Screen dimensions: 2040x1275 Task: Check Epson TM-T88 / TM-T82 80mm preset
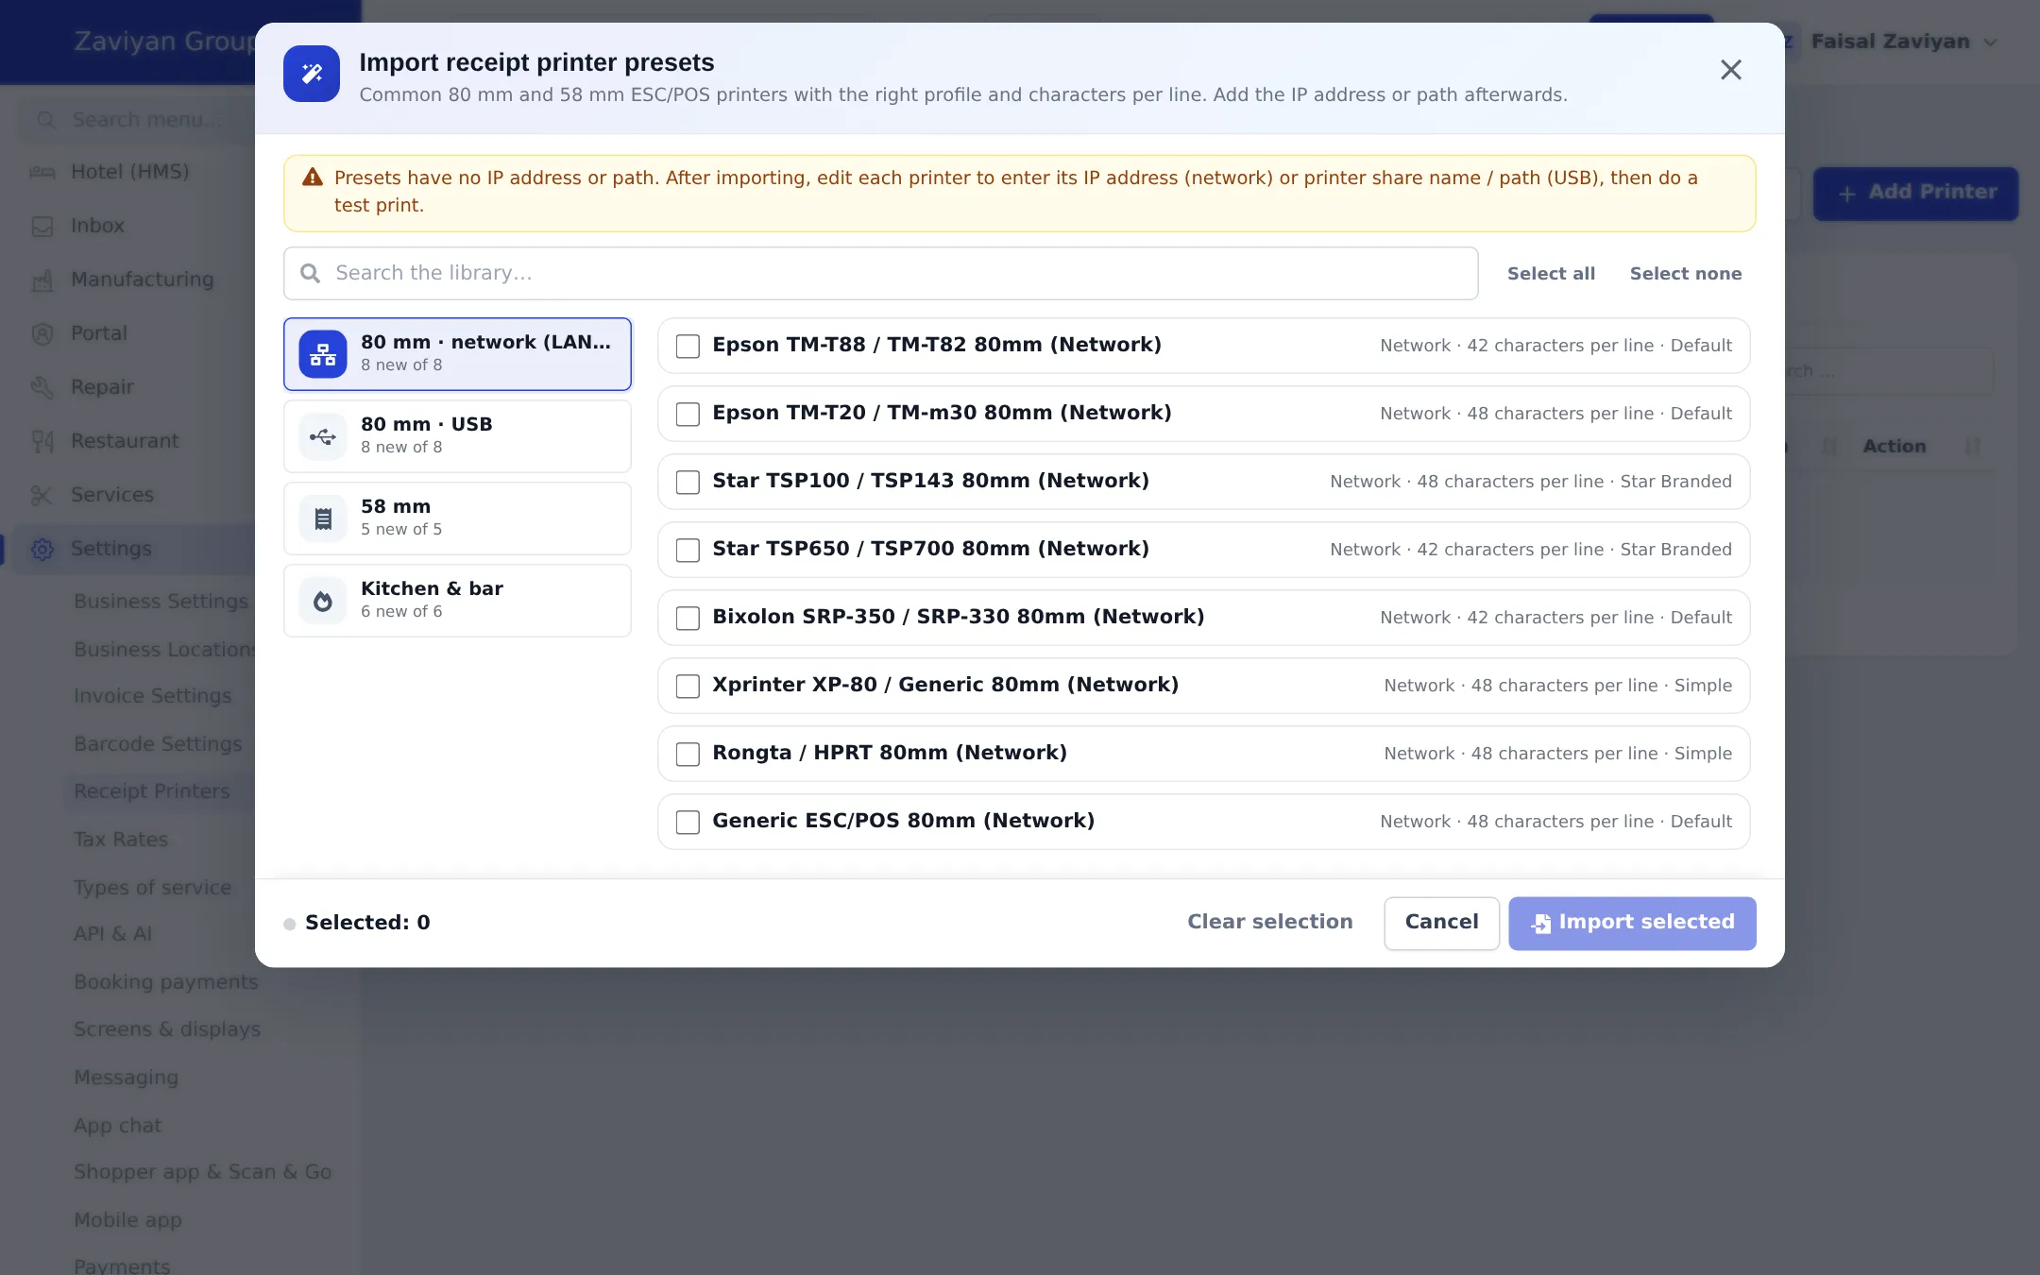[x=688, y=346]
